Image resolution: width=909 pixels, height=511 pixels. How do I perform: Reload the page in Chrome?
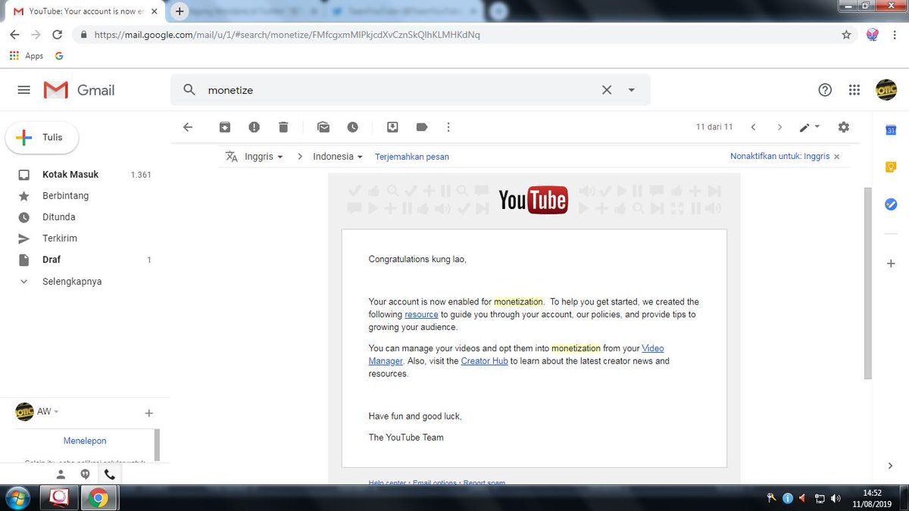point(58,35)
